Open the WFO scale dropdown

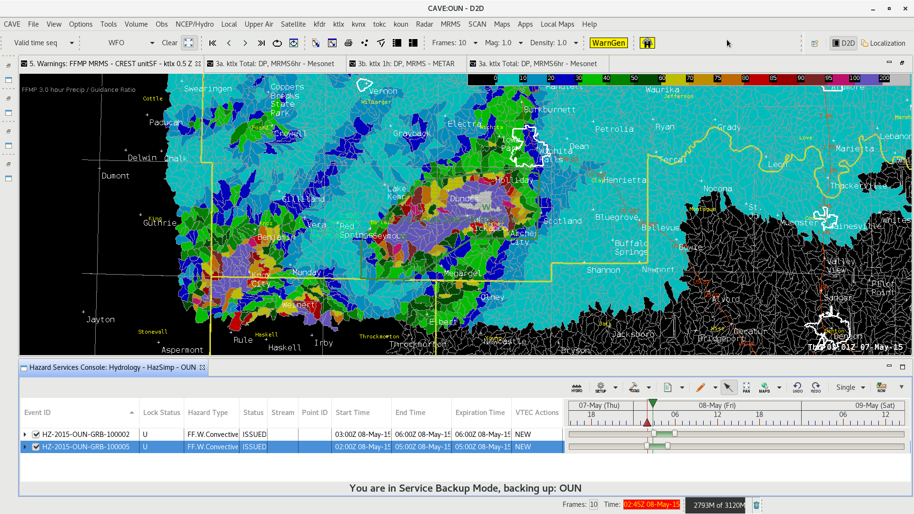tap(152, 43)
